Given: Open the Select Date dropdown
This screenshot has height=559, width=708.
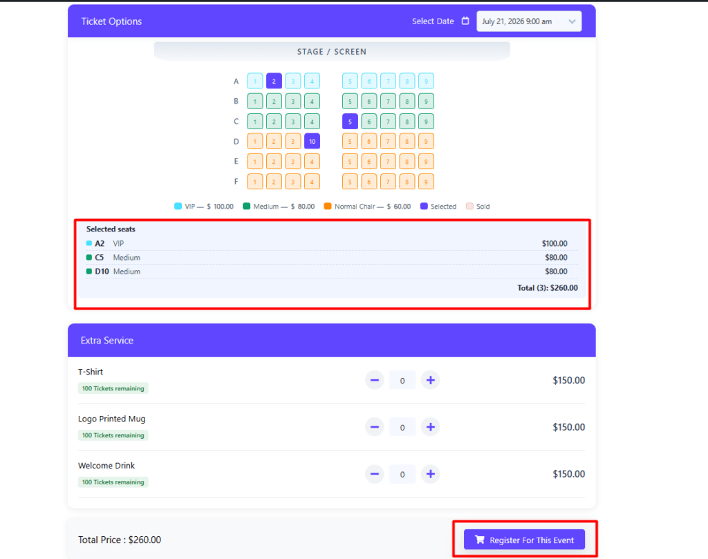Looking at the screenshot, I should [x=529, y=21].
